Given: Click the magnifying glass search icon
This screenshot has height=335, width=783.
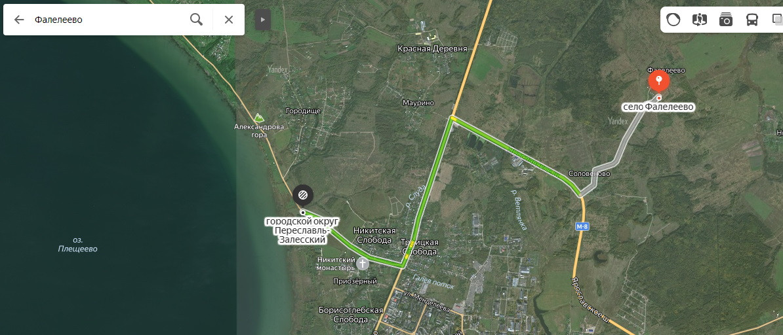Looking at the screenshot, I should pyautogui.click(x=197, y=20).
